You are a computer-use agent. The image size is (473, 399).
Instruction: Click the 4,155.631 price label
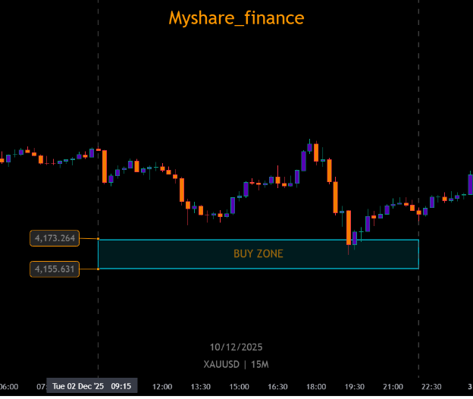(x=55, y=269)
